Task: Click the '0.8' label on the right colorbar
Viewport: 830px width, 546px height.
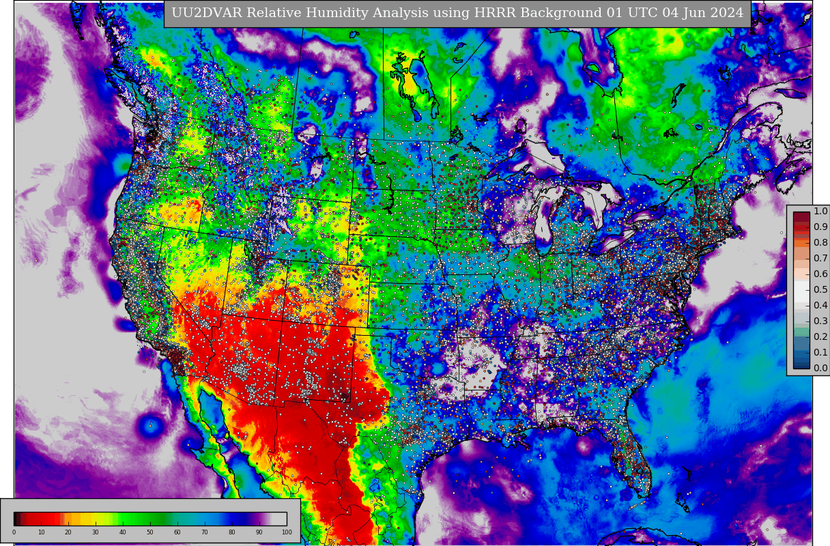Action: (820, 243)
